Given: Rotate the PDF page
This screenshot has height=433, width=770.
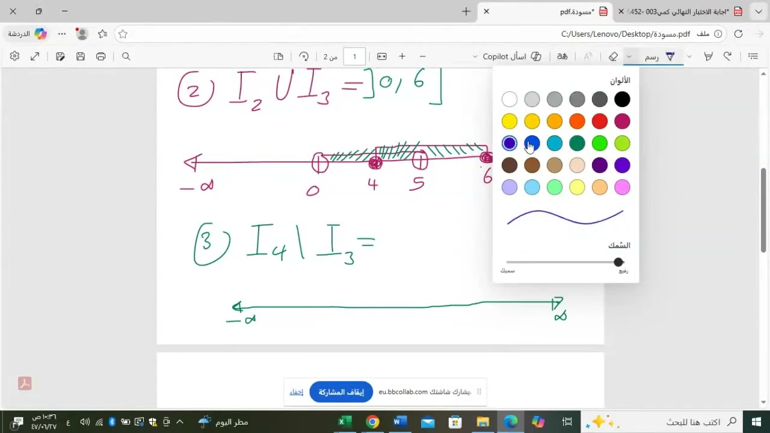Looking at the screenshot, I should 304,57.
